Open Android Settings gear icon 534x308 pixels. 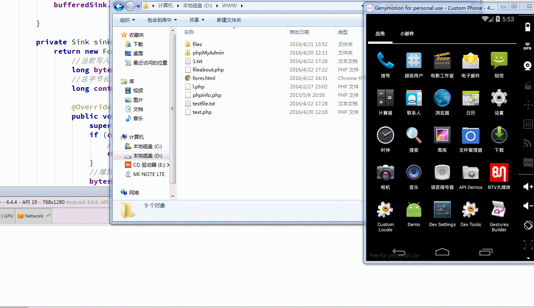499,98
